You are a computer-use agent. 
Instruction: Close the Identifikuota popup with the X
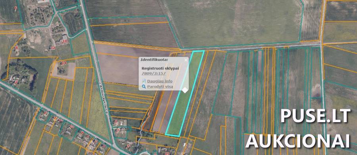point(186,60)
